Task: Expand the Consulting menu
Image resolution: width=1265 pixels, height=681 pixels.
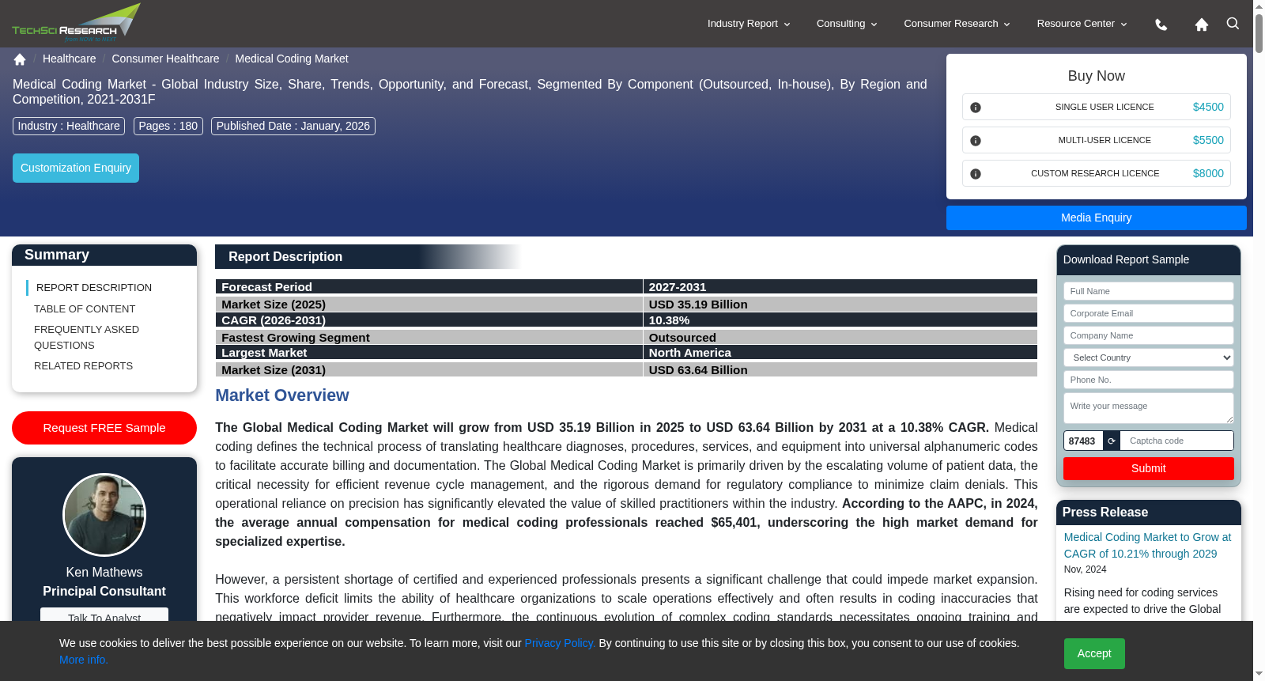Action: (847, 24)
